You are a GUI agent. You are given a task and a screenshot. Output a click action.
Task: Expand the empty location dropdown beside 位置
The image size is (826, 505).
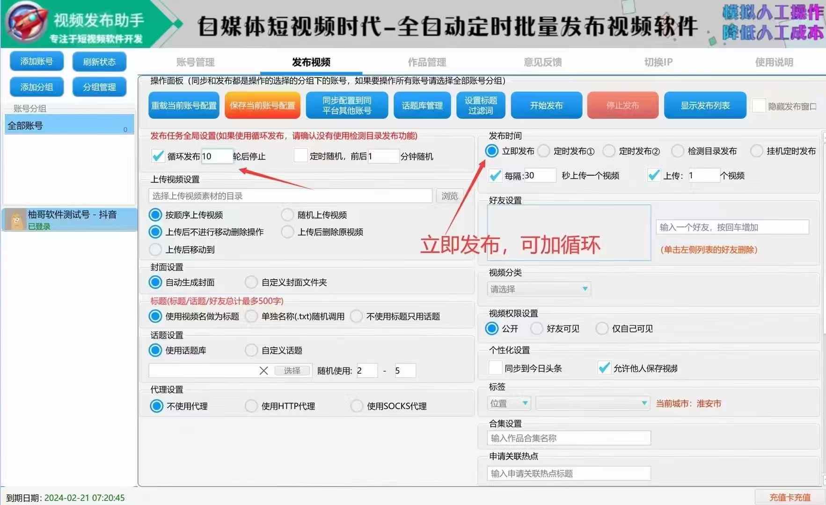tap(592, 403)
